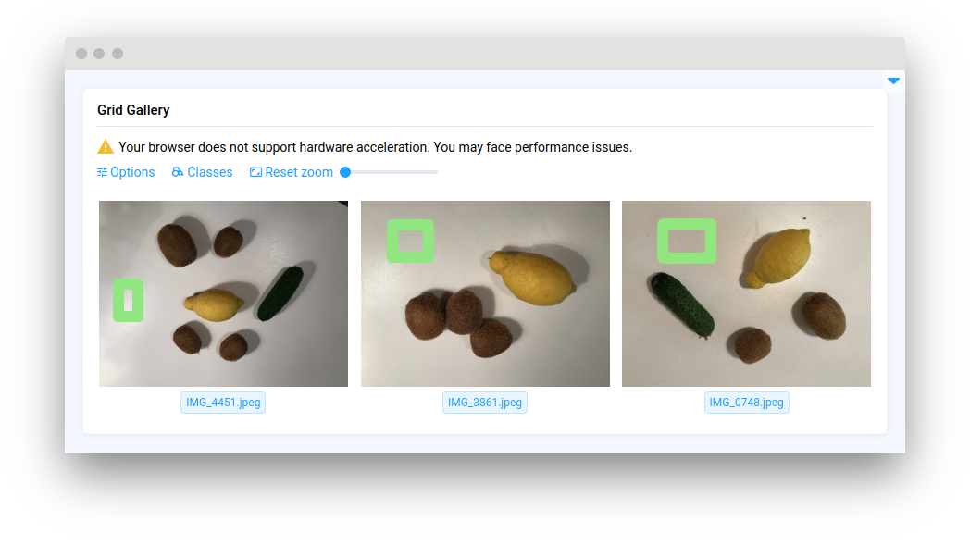This screenshot has height=546, width=970.
Task: Open the IMG_4451.jpeg file label
Action: pos(223,403)
